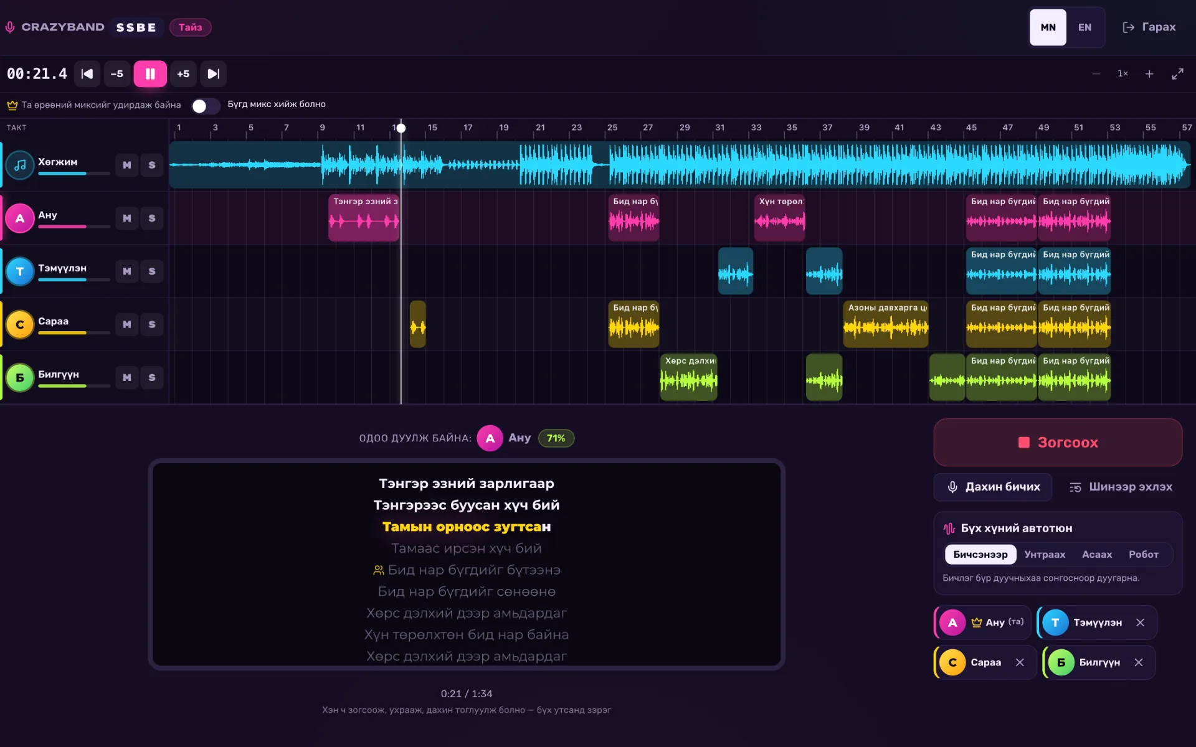The image size is (1196, 747).
Task: Select the Асаах autotune option
Action: (1097, 554)
